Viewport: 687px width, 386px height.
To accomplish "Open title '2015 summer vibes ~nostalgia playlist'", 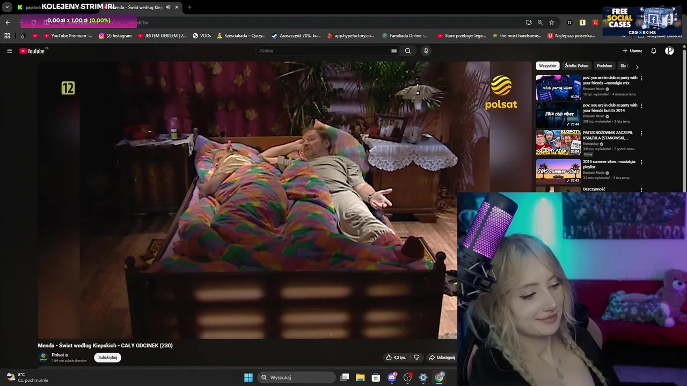I will (609, 164).
